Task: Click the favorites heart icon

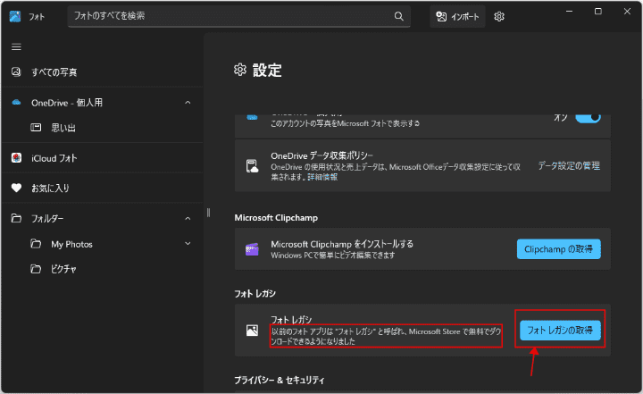Action: coord(16,188)
